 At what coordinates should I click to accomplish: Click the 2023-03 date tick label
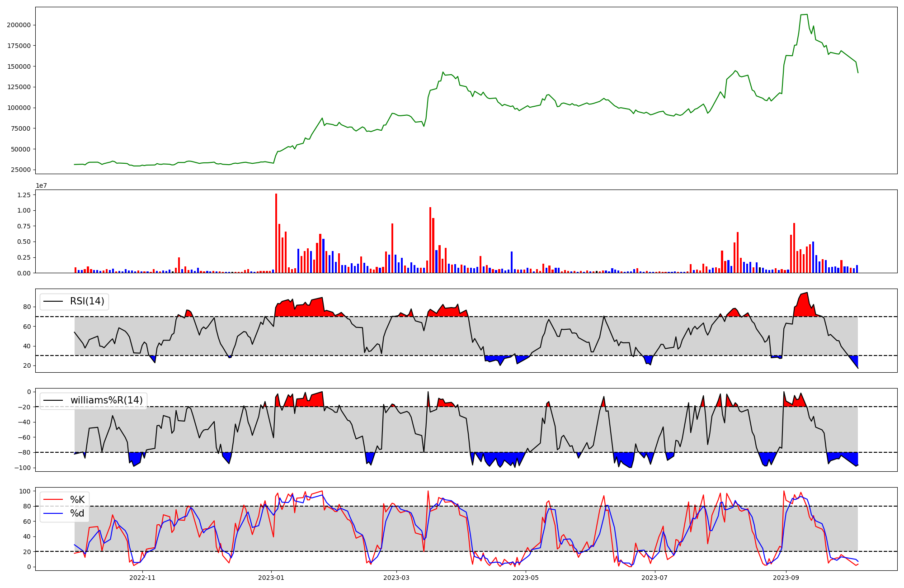(396, 578)
